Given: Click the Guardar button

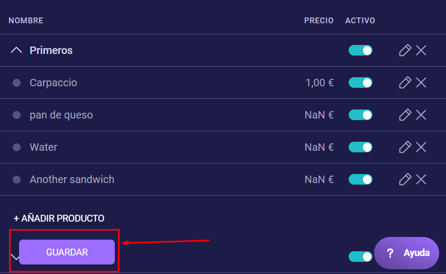Looking at the screenshot, I should (67, 252).
